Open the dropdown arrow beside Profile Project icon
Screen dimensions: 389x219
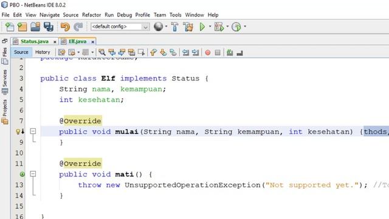point(245,26)
